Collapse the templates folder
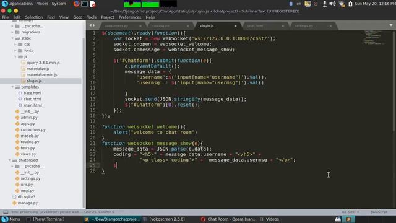This screenshot has width=396, height=223. [12, 87]
